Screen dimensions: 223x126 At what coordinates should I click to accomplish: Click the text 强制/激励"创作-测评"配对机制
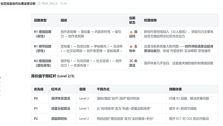pyautogui.click(x=118, y=99)
